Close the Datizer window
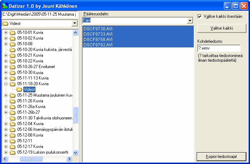Viewport: 250px width, 164px height. (244, 6)
